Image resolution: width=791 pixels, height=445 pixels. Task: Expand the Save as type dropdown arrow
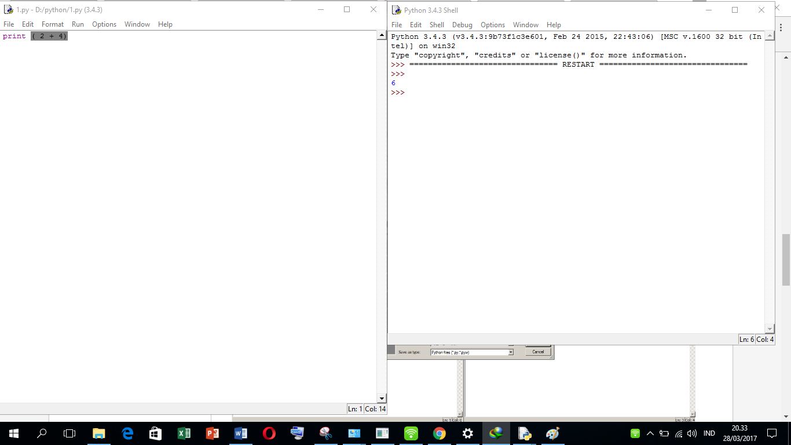511,352
